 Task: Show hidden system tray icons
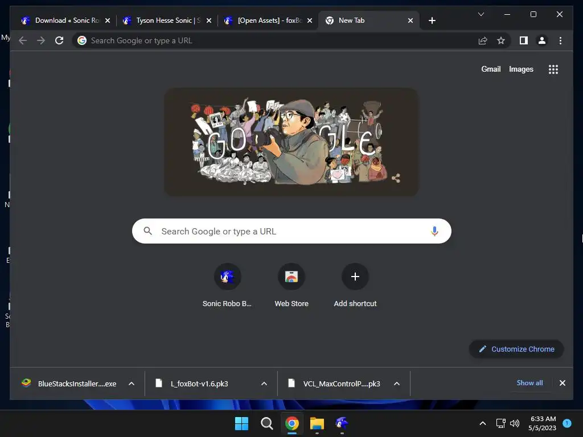tap(483, 423)
